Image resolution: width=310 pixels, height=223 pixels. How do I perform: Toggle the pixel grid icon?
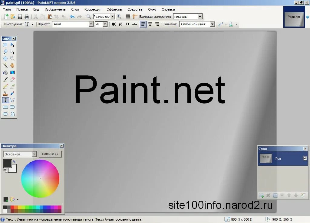pos(128,17)
